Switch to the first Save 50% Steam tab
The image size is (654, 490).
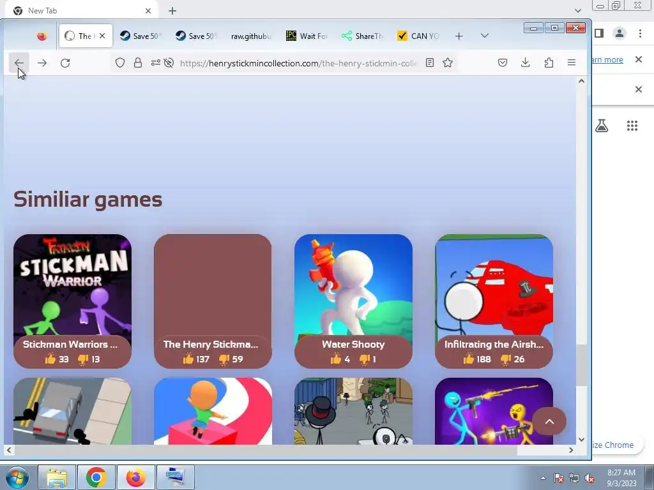(141, 36)
